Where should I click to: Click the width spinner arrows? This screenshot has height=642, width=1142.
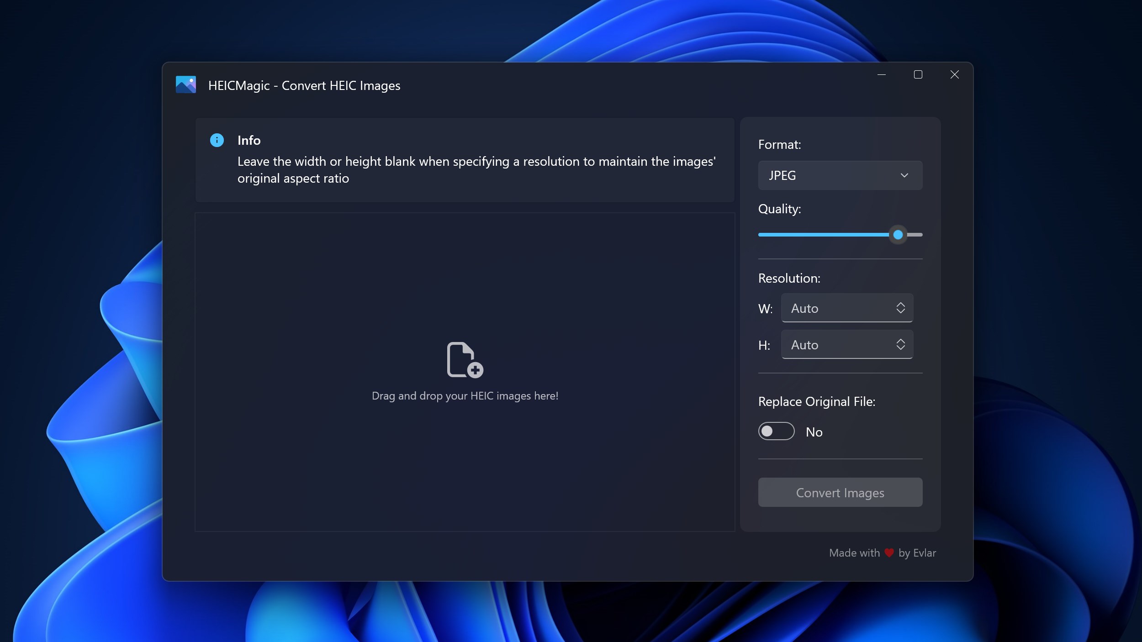click(x=900, y=308)
